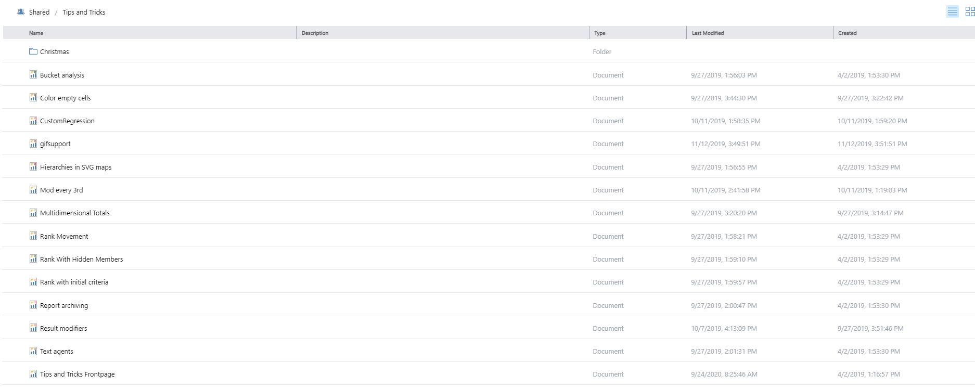
Task: Select Created 9/27/2019, 3:22:42 PM cell
Action: tap(870, 98)
